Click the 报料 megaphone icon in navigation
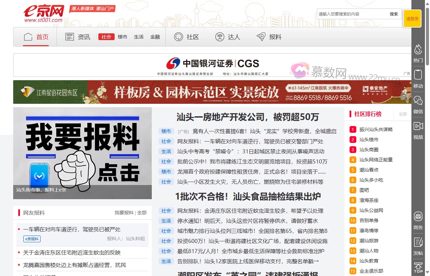Image resolution: width=430 pixels, height=276 pixels. [261, 36]
